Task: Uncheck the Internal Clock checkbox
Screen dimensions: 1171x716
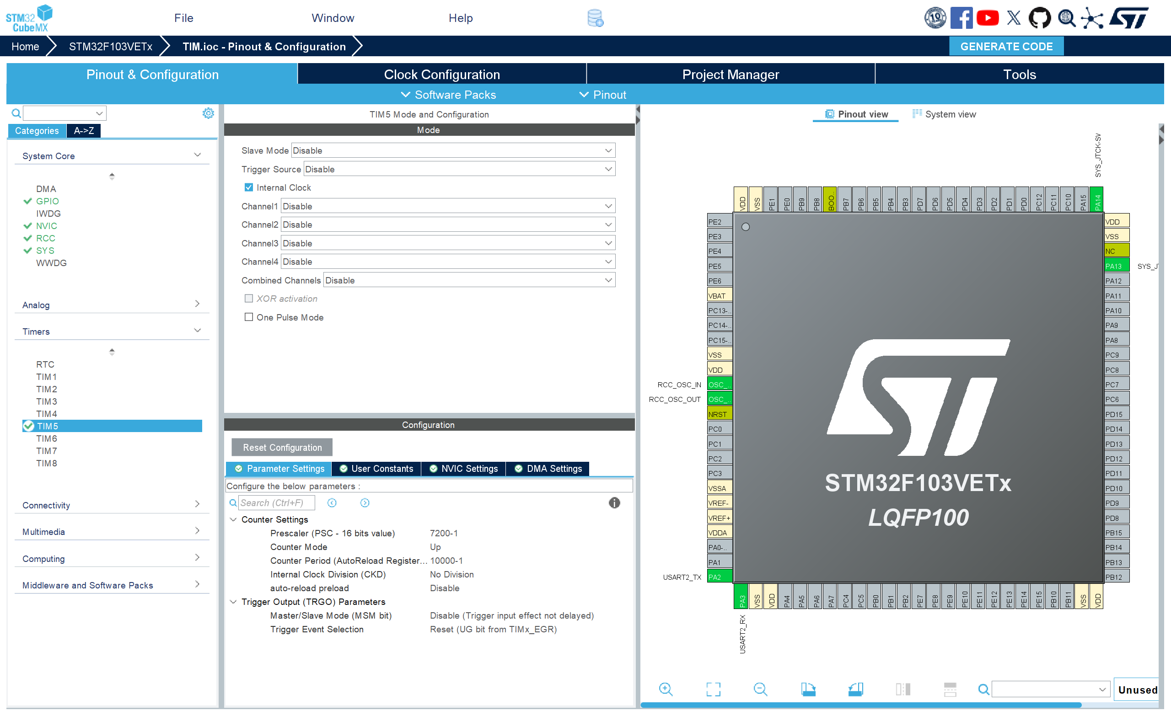Action: (x=248, y=187)
